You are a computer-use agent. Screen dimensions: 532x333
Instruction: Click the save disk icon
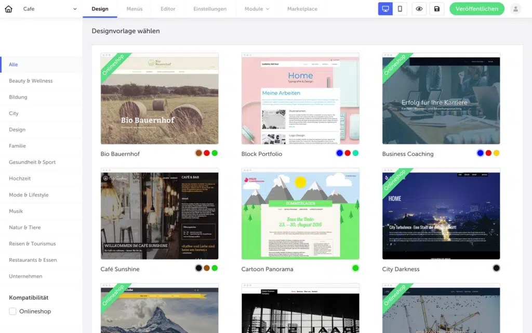pos(436,9)
